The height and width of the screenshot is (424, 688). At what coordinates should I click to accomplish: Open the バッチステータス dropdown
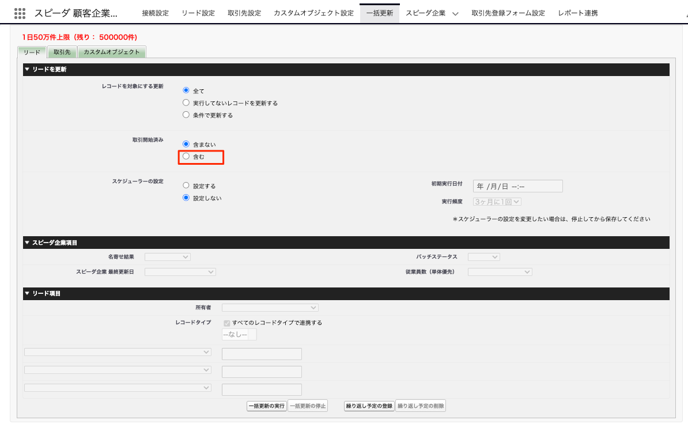point(483,257)
